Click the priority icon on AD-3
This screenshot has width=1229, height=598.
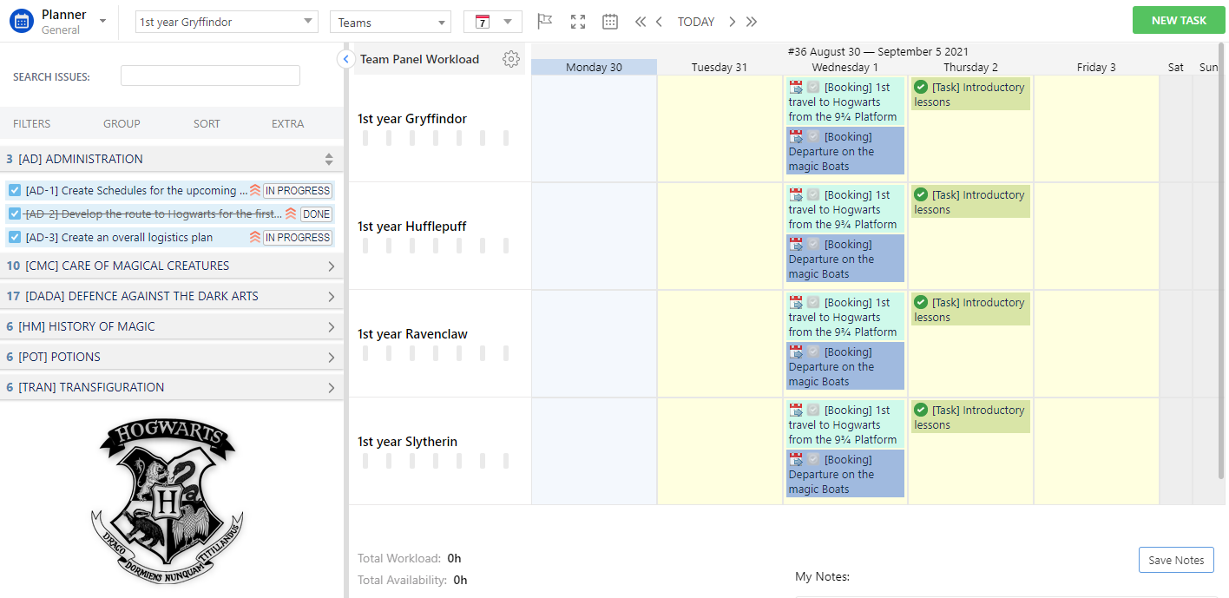pos(255,237)
